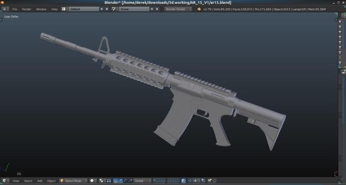The width and height of the screenshot is (346, 185).
Task: Open the Help menu
Action: click(54, 9)
